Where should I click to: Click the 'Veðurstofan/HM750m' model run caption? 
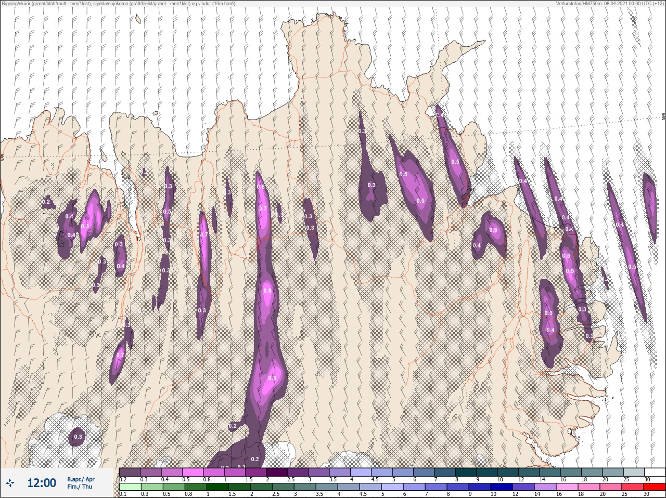(610, 3)
